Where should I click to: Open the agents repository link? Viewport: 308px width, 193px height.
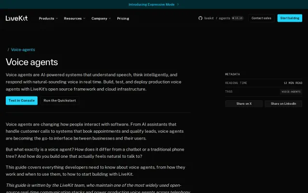[x=224, y=18]
